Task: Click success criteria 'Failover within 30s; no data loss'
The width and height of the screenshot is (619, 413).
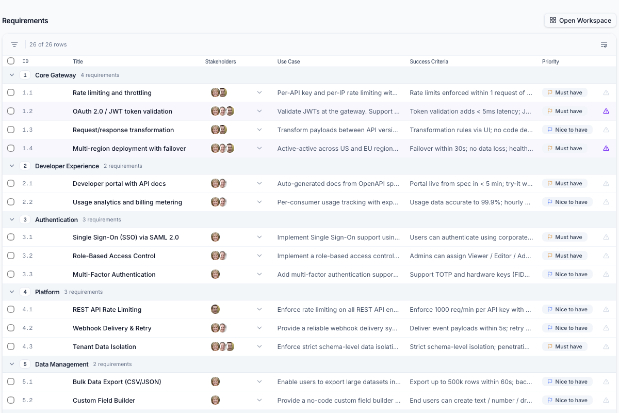Action: pos(471,149)
